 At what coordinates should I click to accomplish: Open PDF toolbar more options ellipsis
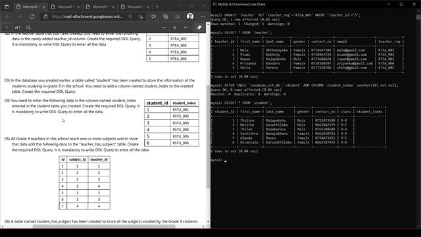pos(186,28)
